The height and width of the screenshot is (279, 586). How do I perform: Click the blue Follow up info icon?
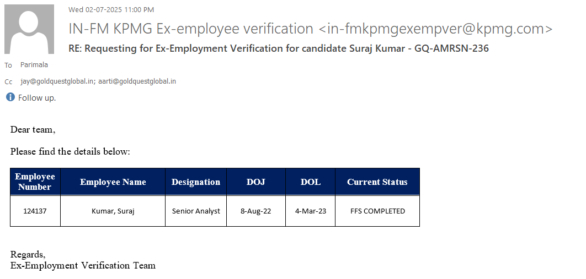click(10, 97)
